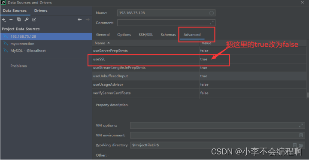Click useUnbufferedInput property
This screenshot has height=160, width=309.
(x=111, y=76)
